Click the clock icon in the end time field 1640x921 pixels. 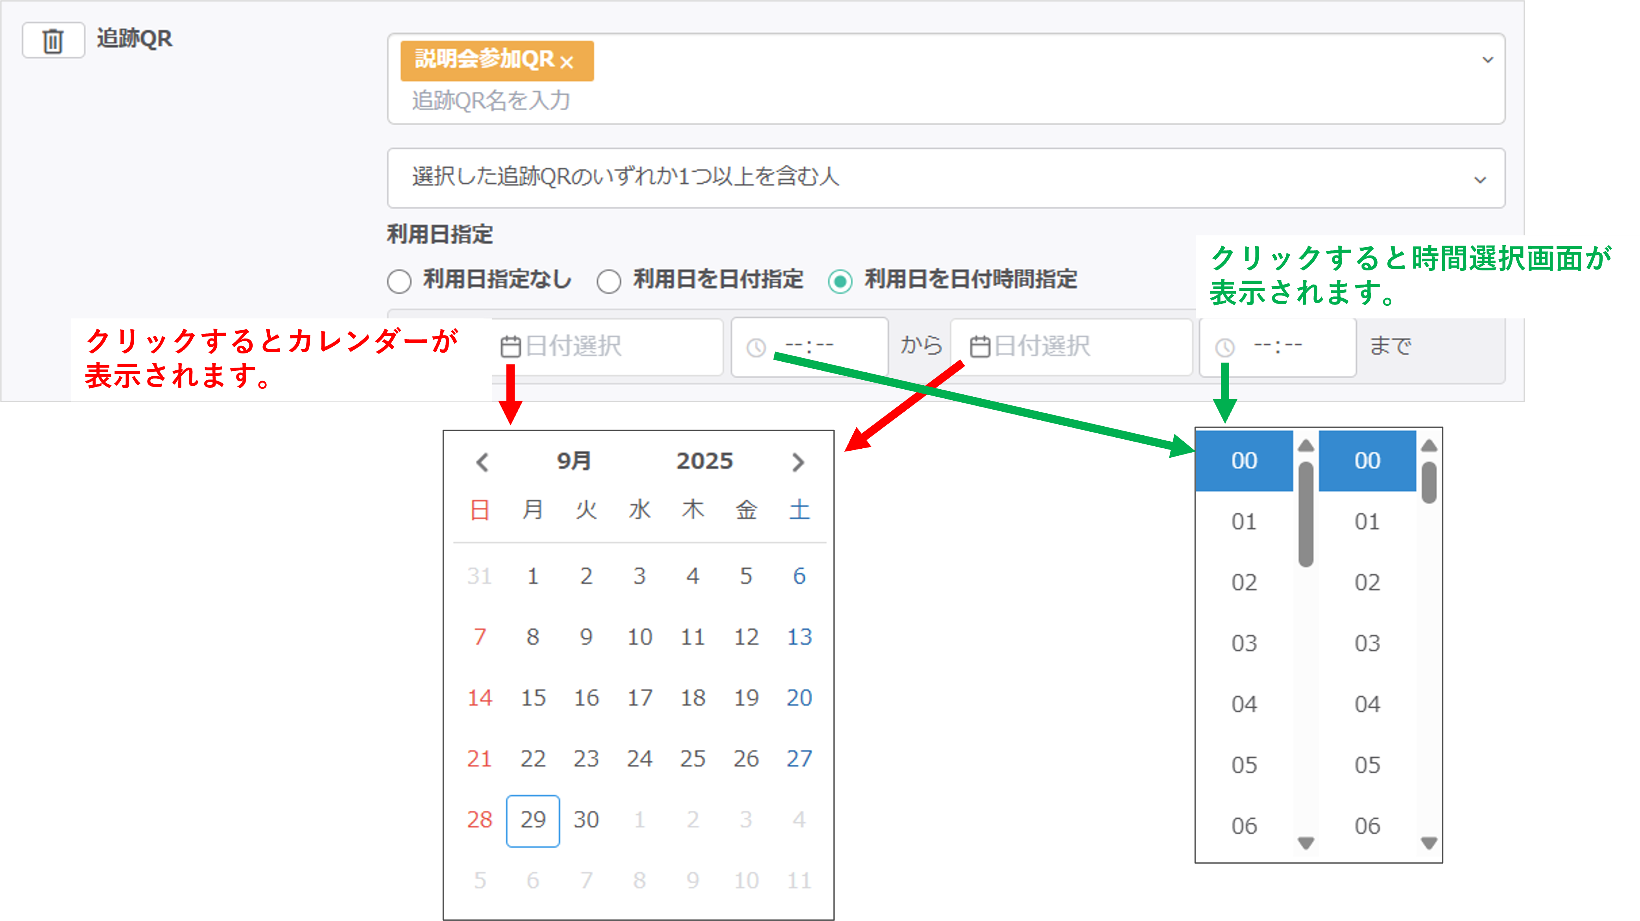coord(1224,347)
